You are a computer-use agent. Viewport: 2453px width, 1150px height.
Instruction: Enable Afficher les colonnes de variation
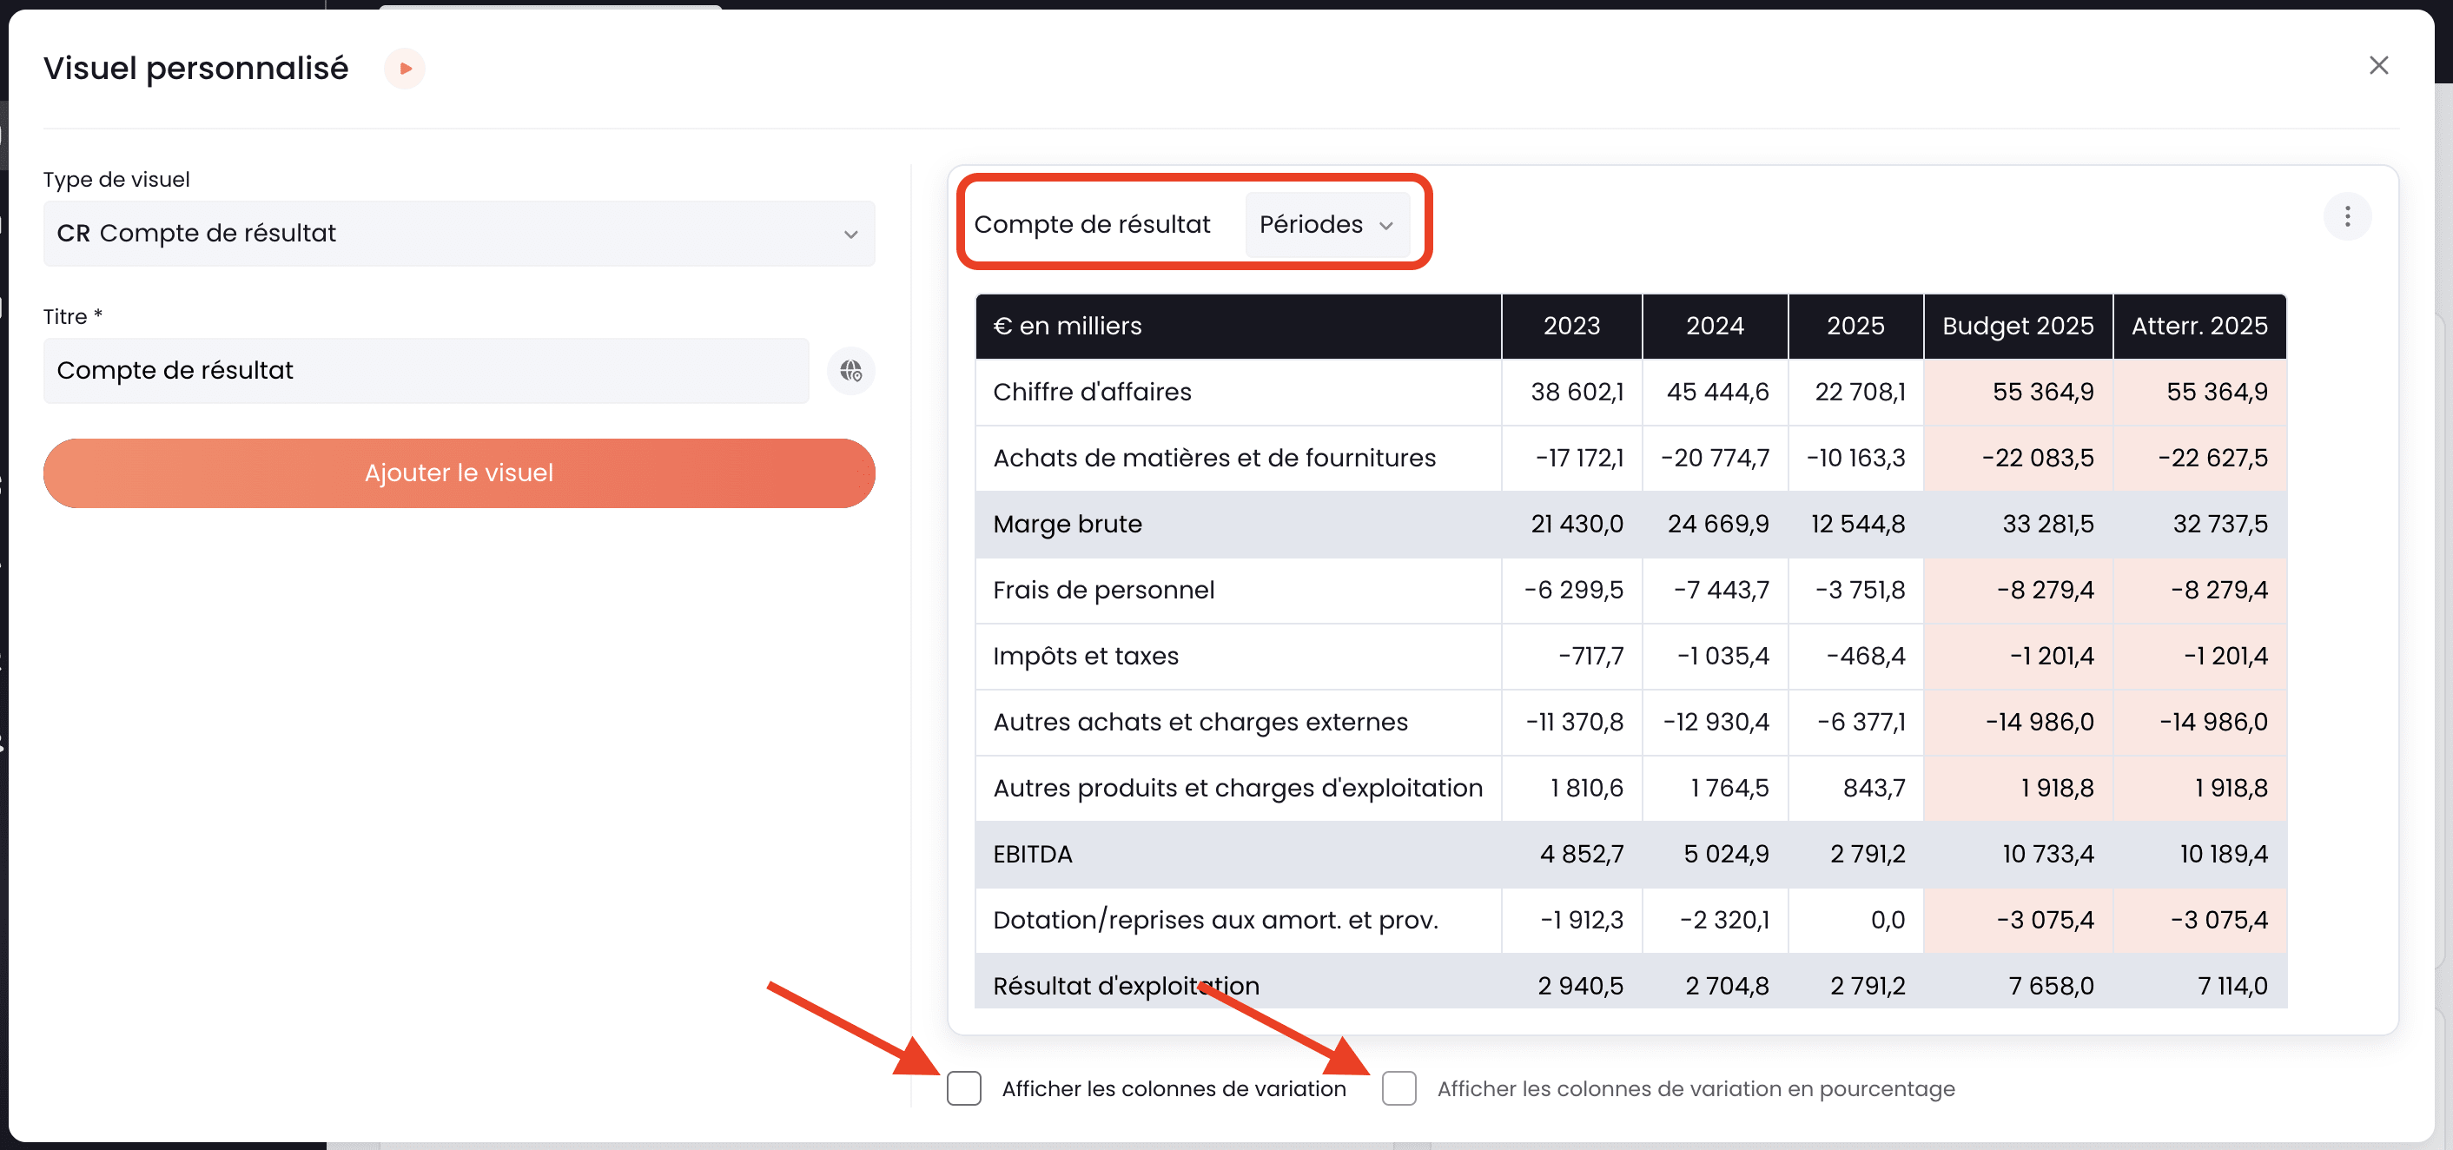pos(963,1088)
